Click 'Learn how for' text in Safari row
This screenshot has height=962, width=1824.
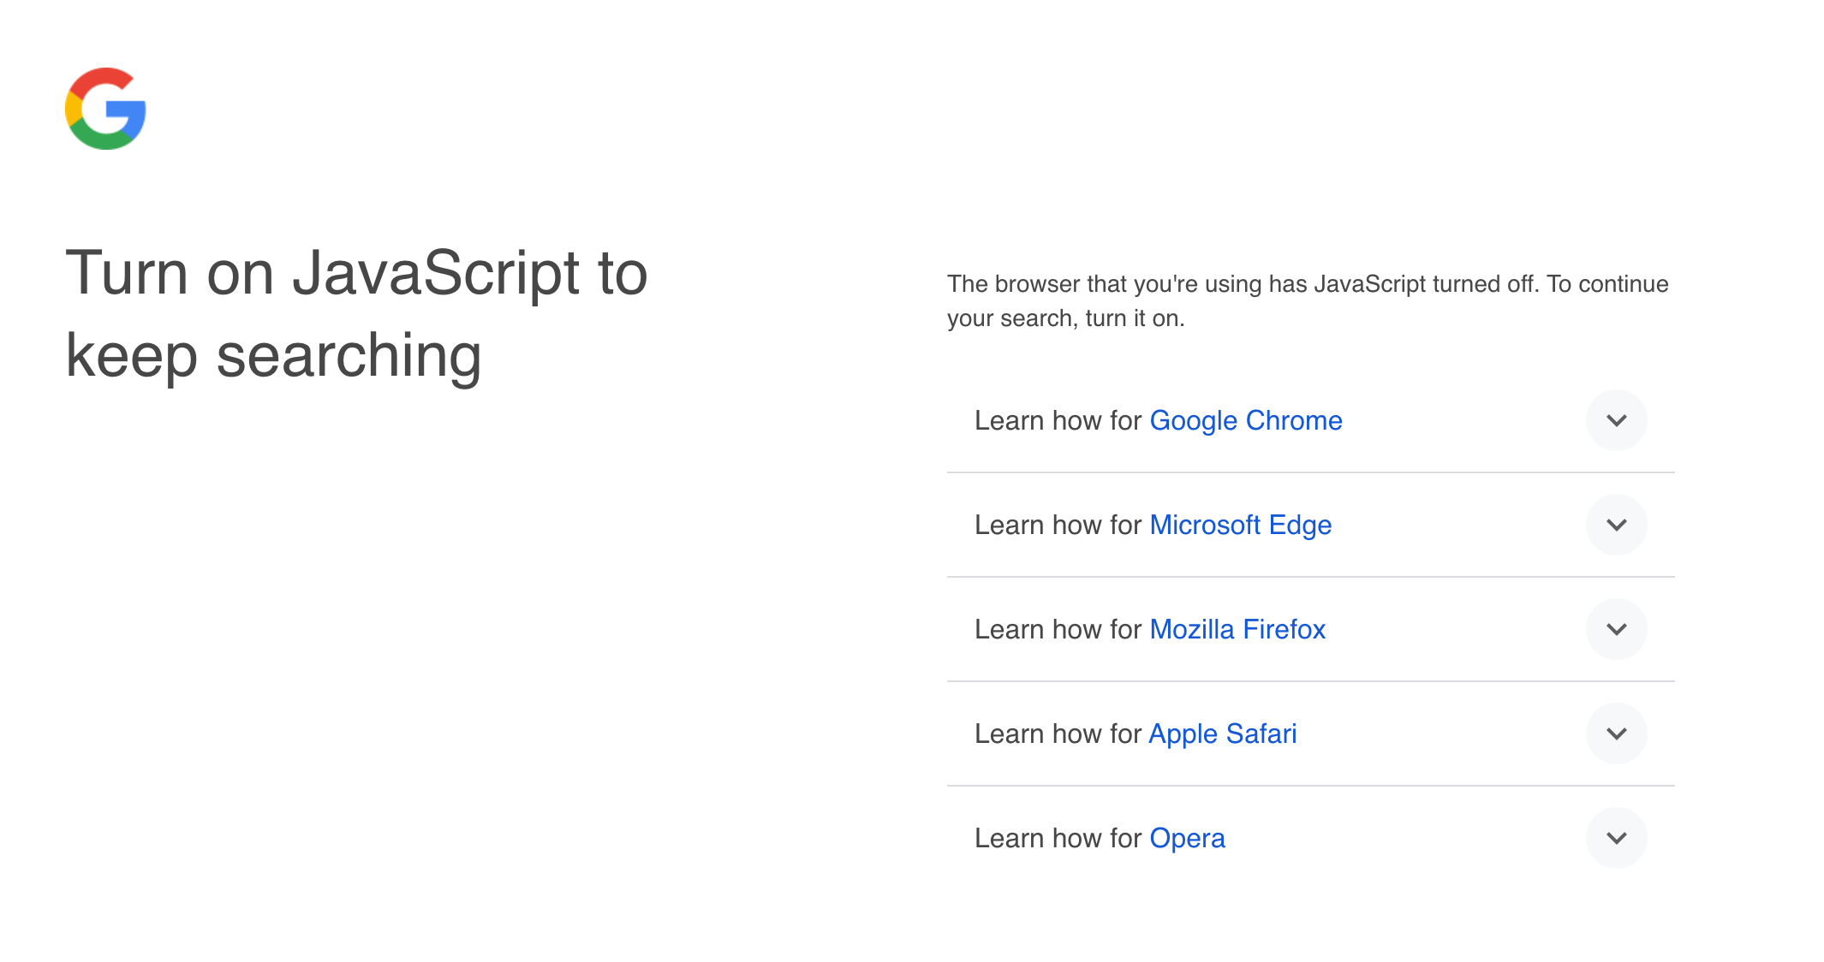click(x=1058, y=733)
